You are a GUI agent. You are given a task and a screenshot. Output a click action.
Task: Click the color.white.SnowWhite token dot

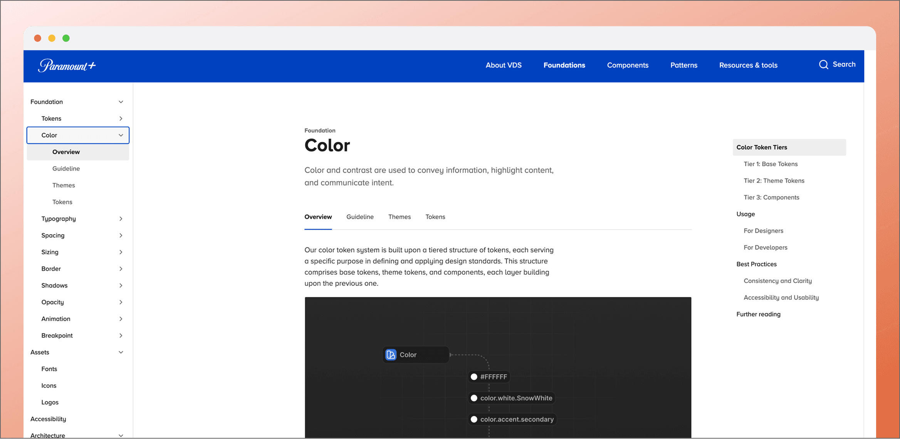(x=474, y=398)
